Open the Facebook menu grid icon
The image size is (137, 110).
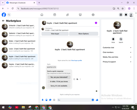pos(121,15)
